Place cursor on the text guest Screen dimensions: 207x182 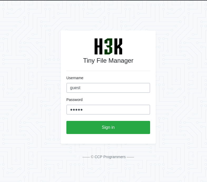coord(75,88)
